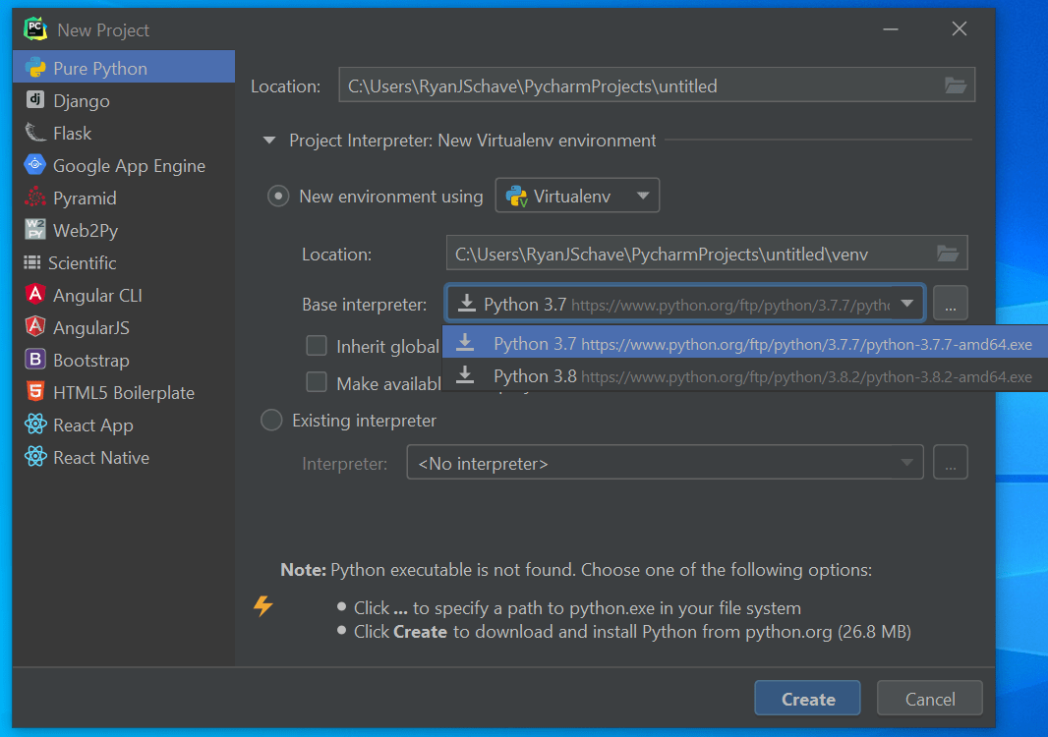
Task: Open the Virtualenv environment type dropdown
Action: point(577,195)
